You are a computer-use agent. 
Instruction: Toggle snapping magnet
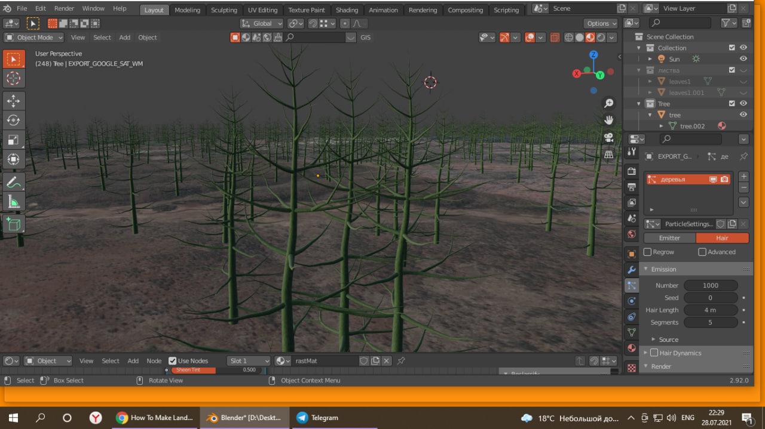tap(313, 23)
